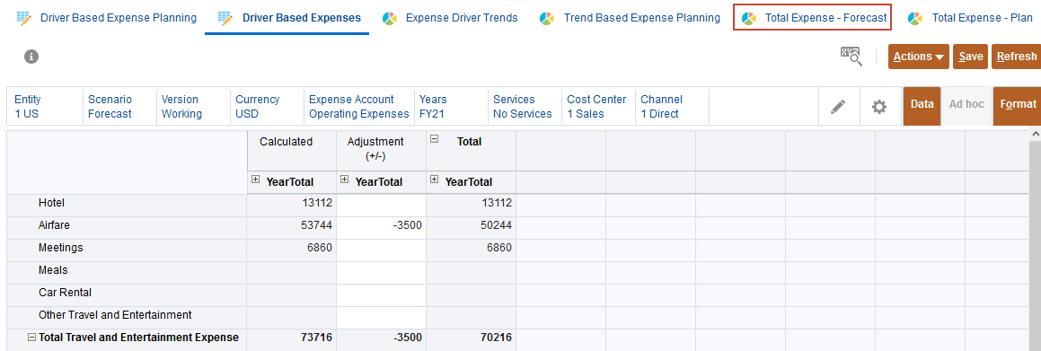This screenshot has width=1041, height=351.
Task: Collapse the Total column header
Action: [x=435, y=139]
